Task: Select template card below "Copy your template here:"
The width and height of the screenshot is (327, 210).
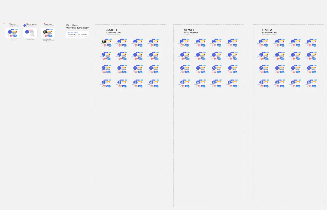Action: coord(12,33)
